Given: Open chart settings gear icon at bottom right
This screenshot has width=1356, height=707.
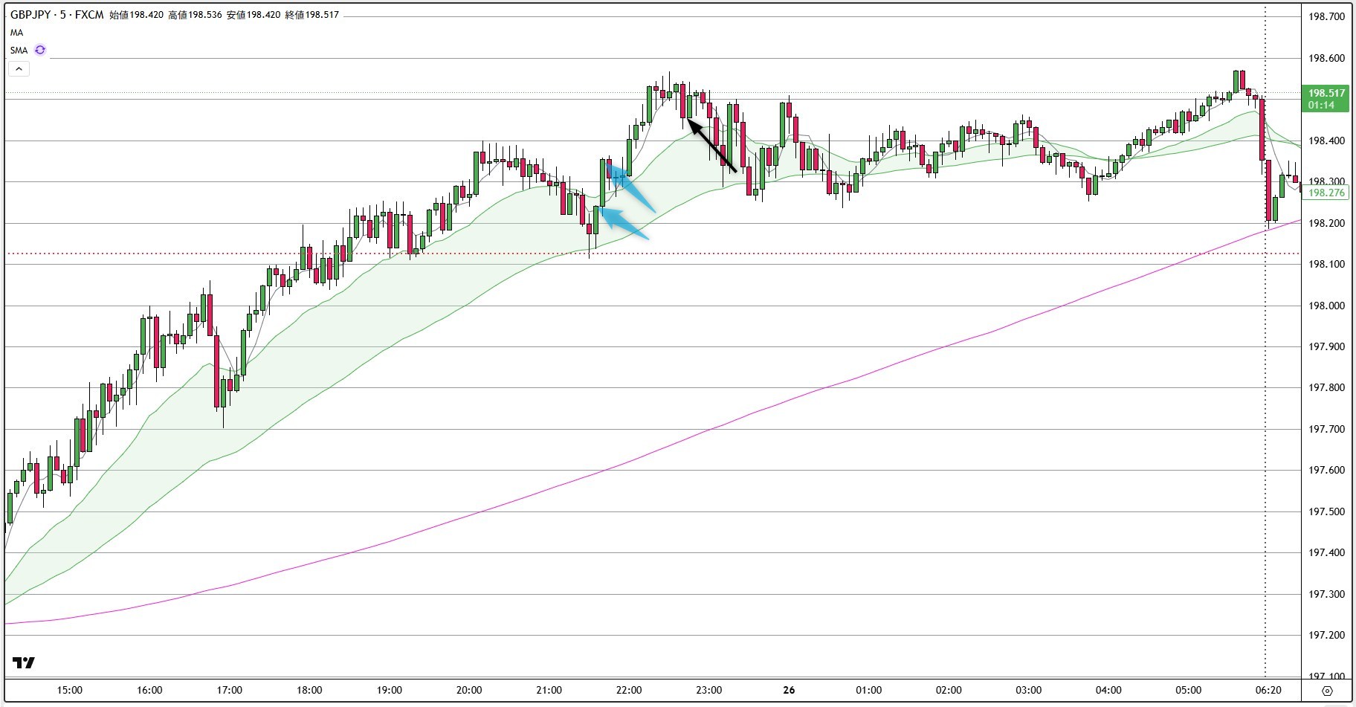Looking at the screenshot, I should [x=1328, y=691].
